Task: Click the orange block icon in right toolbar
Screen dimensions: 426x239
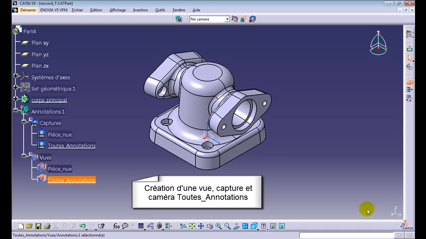Action: (410, 81)
